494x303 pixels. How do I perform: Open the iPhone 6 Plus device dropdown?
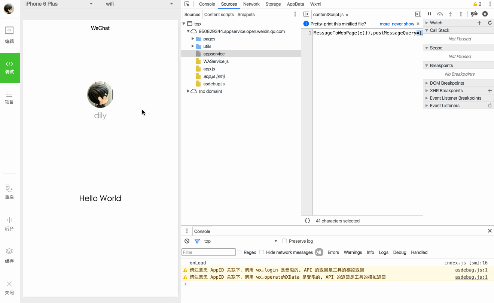coord(58,4)
